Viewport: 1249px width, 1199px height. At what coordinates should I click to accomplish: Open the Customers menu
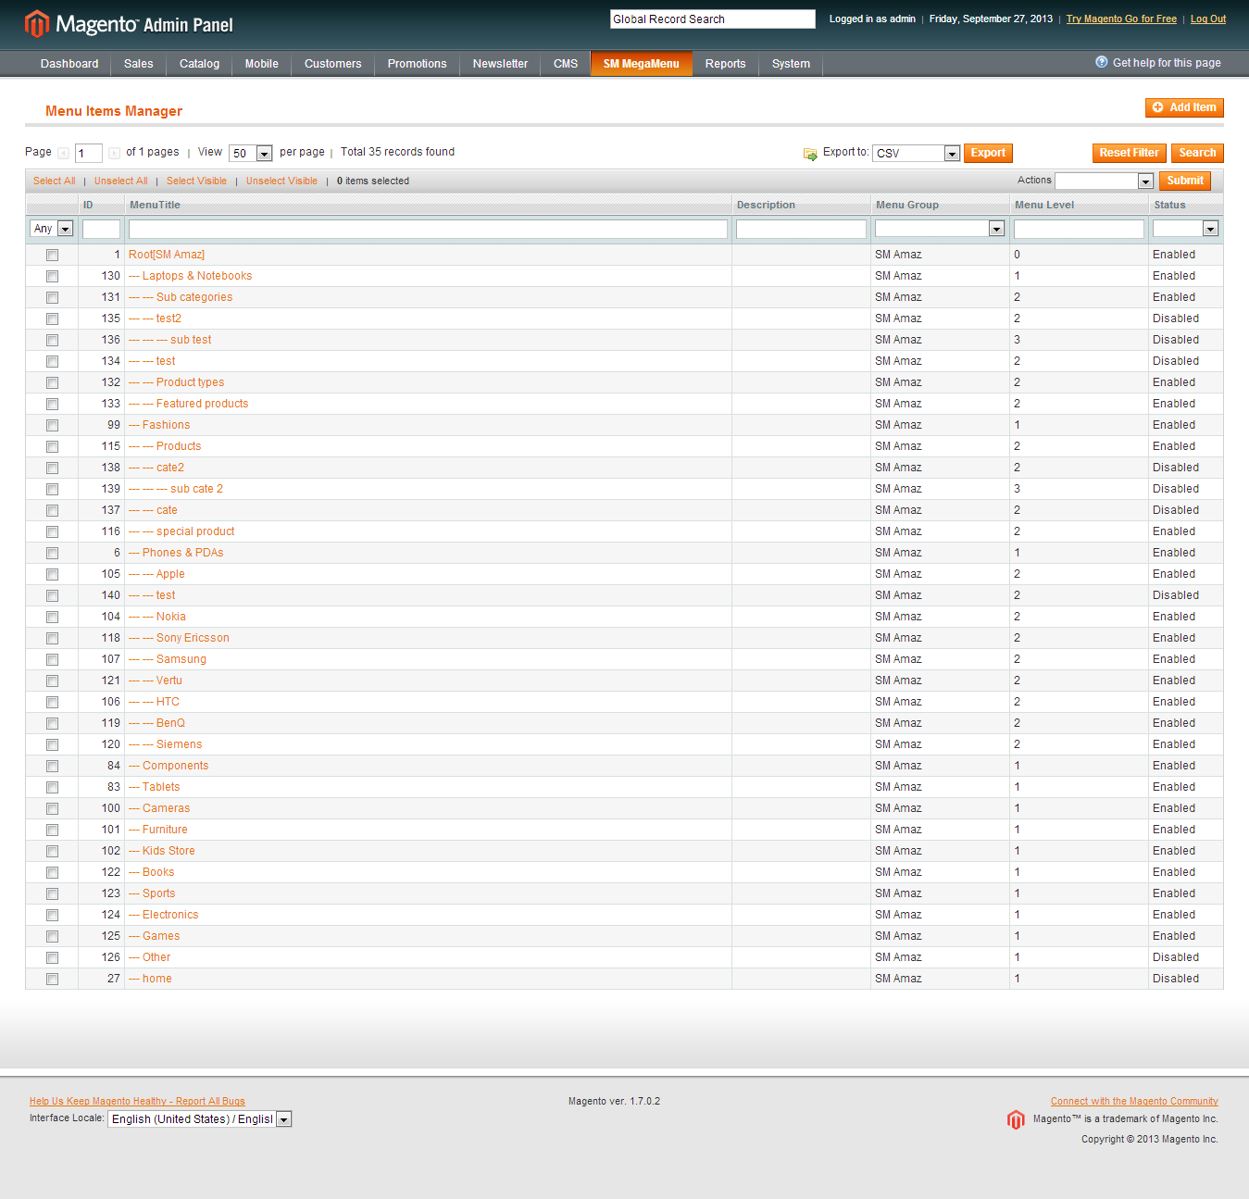pyautogui.click(x=332, y=64)
